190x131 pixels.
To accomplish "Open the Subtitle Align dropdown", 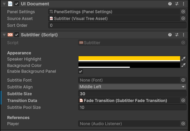I will pyautogui.click(x=132, y=87).
